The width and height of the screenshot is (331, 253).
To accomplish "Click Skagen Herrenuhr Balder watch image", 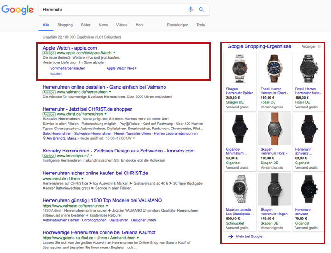I will [240, 69].
